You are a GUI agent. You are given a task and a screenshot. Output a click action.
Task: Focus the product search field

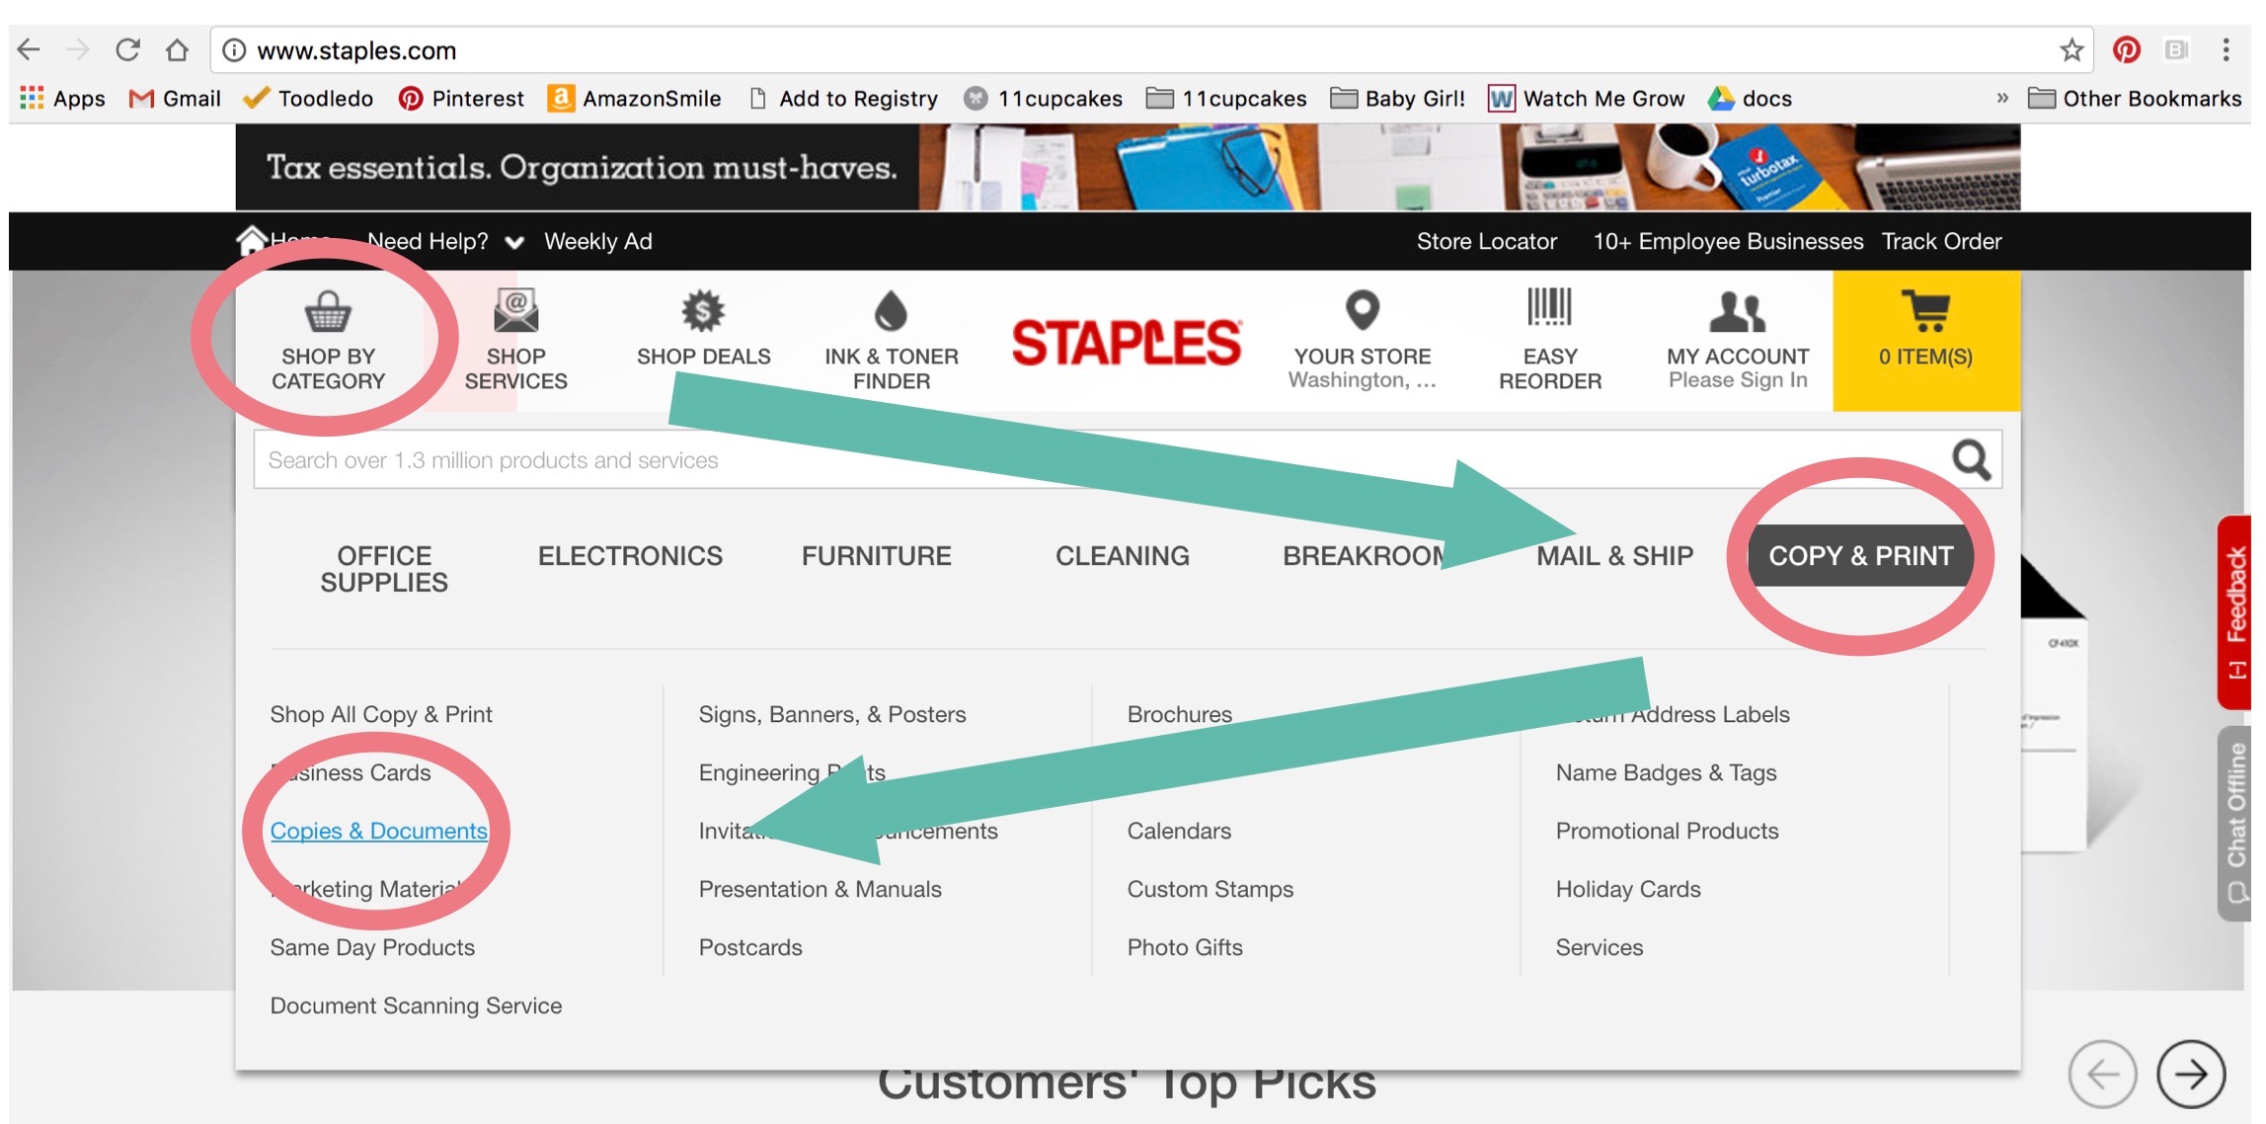click(1101, 460)
